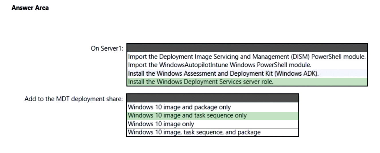This screenshot has width=380, height=153.
Task: Open the dark On Server1 dropdown header
Action: (247, 48)
